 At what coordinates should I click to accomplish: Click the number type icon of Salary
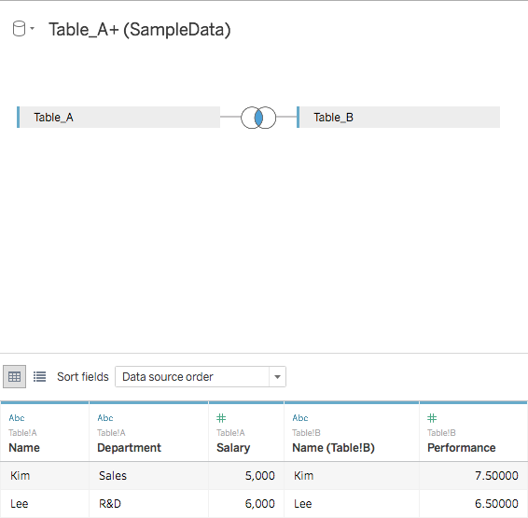click(221, 418)
